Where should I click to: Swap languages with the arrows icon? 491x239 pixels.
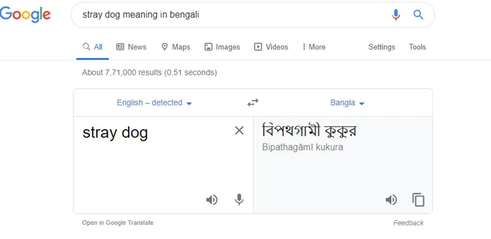click(253, 103)
